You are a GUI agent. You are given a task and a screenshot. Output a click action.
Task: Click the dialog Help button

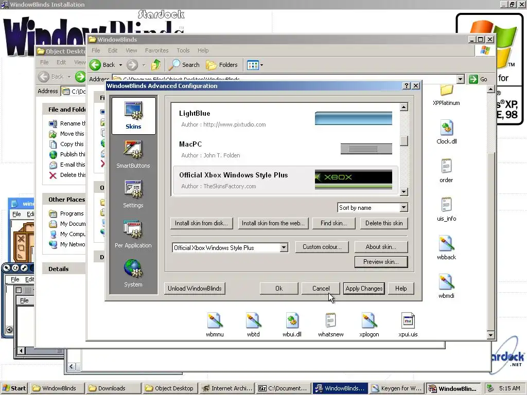[400, 289]
